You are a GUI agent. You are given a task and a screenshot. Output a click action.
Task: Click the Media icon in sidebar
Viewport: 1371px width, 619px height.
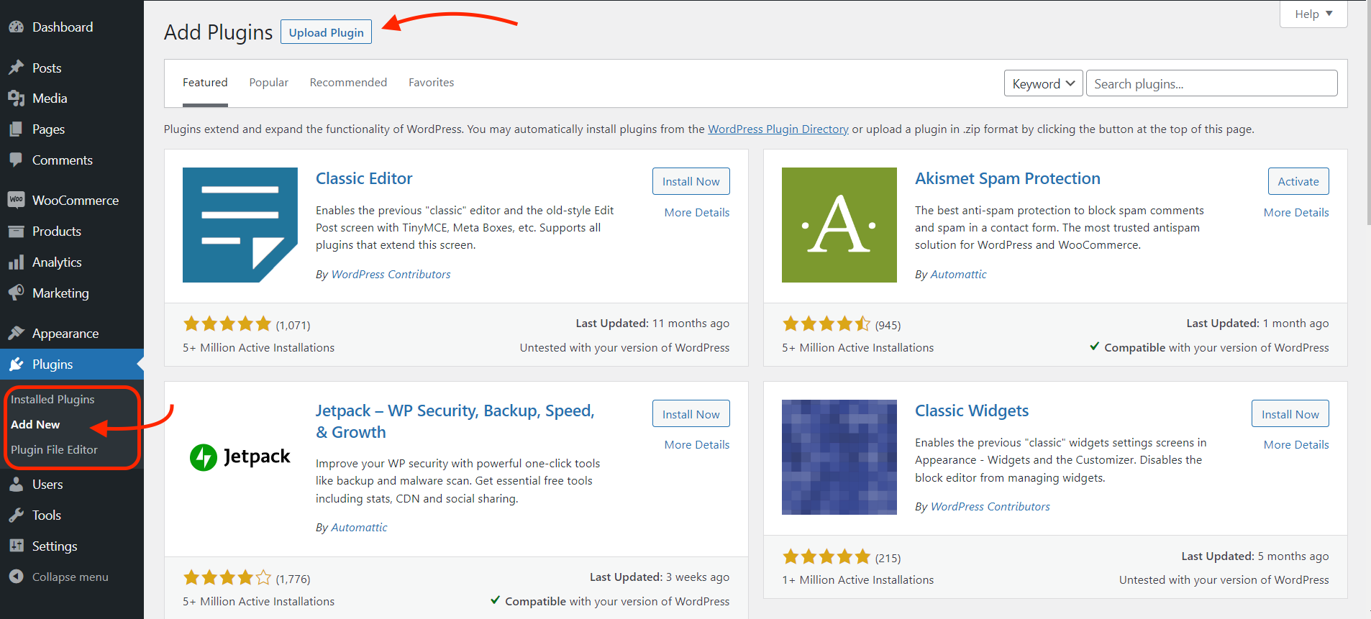coord(17,98)
